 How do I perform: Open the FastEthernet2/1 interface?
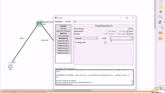[63, 46]
